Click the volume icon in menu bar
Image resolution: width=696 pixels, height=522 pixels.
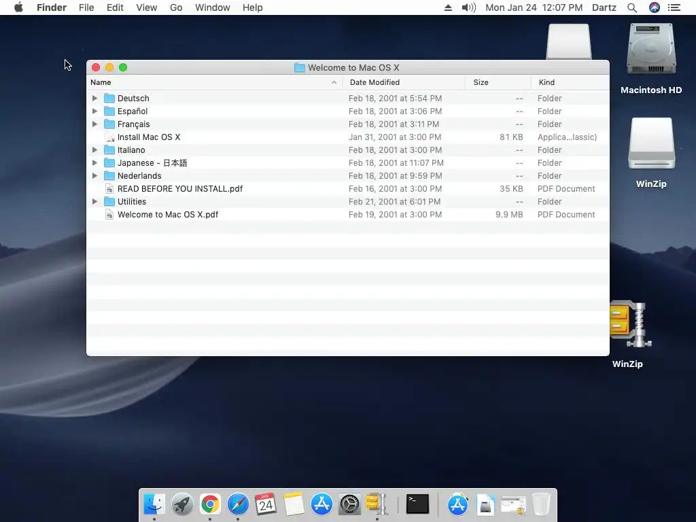(x=469, y=7)
